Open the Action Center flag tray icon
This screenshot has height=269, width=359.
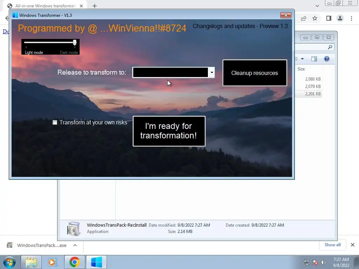click(315, 262)
